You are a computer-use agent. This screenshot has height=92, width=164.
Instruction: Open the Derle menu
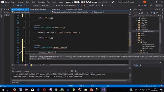(34, 2)
